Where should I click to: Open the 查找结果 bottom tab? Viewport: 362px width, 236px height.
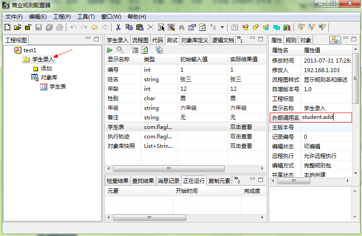point(143,181)
